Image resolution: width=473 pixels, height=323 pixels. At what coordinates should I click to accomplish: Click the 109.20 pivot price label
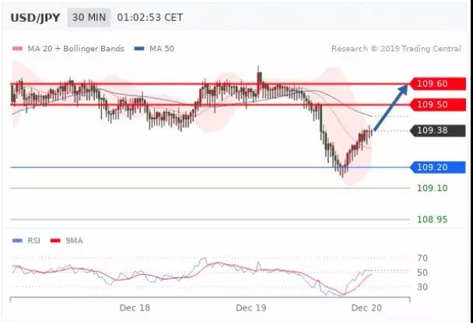437,167
